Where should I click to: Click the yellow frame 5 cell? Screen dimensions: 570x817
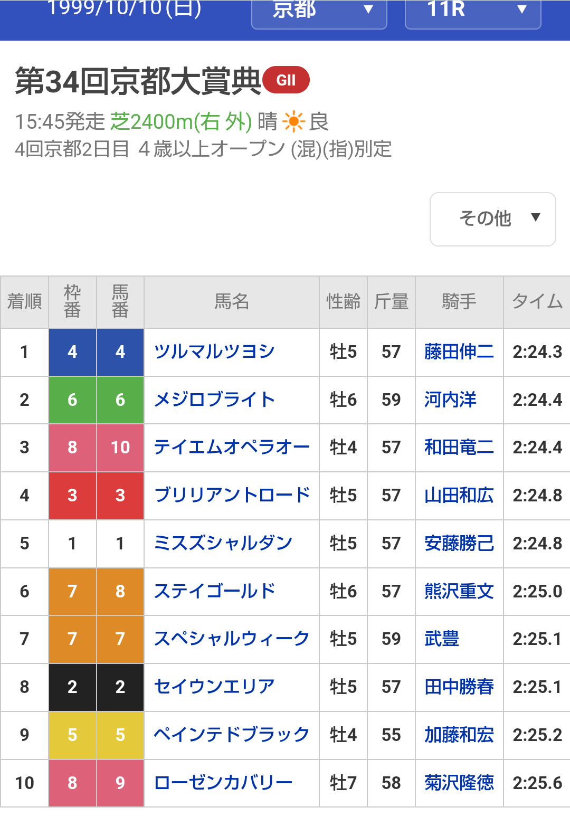(x=72, y=735)
